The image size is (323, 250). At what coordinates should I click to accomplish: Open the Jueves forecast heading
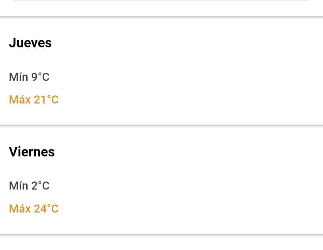click(x=30, y=43)
